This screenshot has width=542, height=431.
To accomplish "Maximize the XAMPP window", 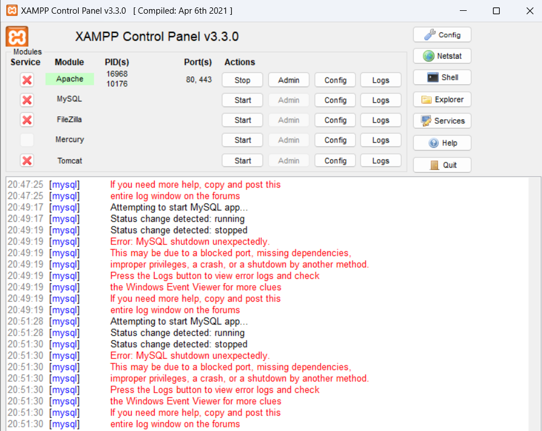I will [x=496, y=11].
